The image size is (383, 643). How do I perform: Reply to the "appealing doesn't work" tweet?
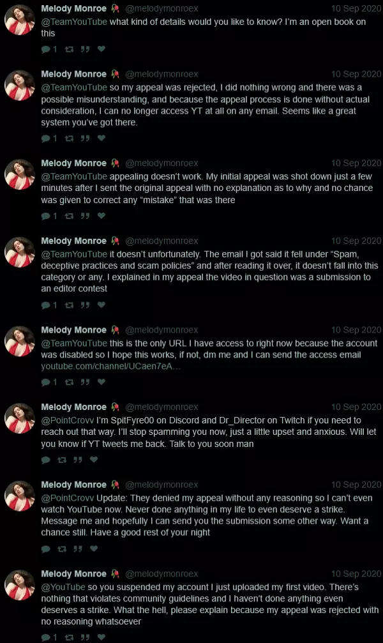pos(45,216)
